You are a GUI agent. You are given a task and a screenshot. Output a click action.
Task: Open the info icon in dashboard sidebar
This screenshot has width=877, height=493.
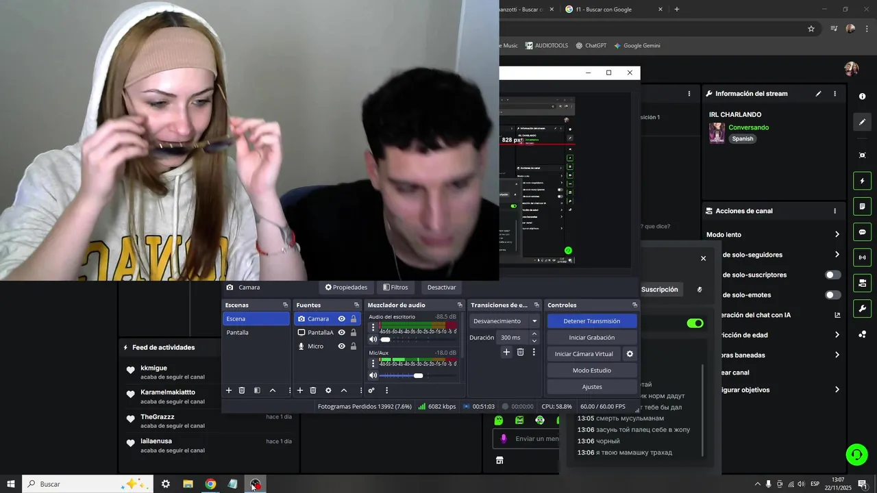tap(862, 97)
